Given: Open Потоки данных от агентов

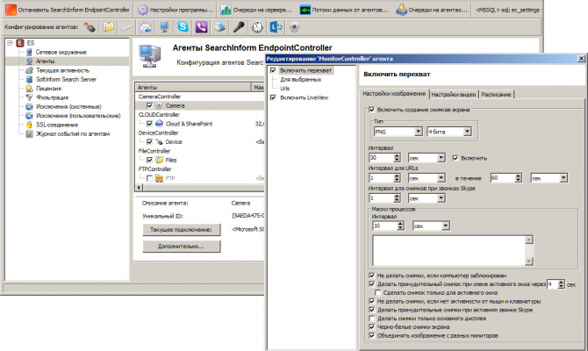Looking at the screenshot, I should [344, 10].
